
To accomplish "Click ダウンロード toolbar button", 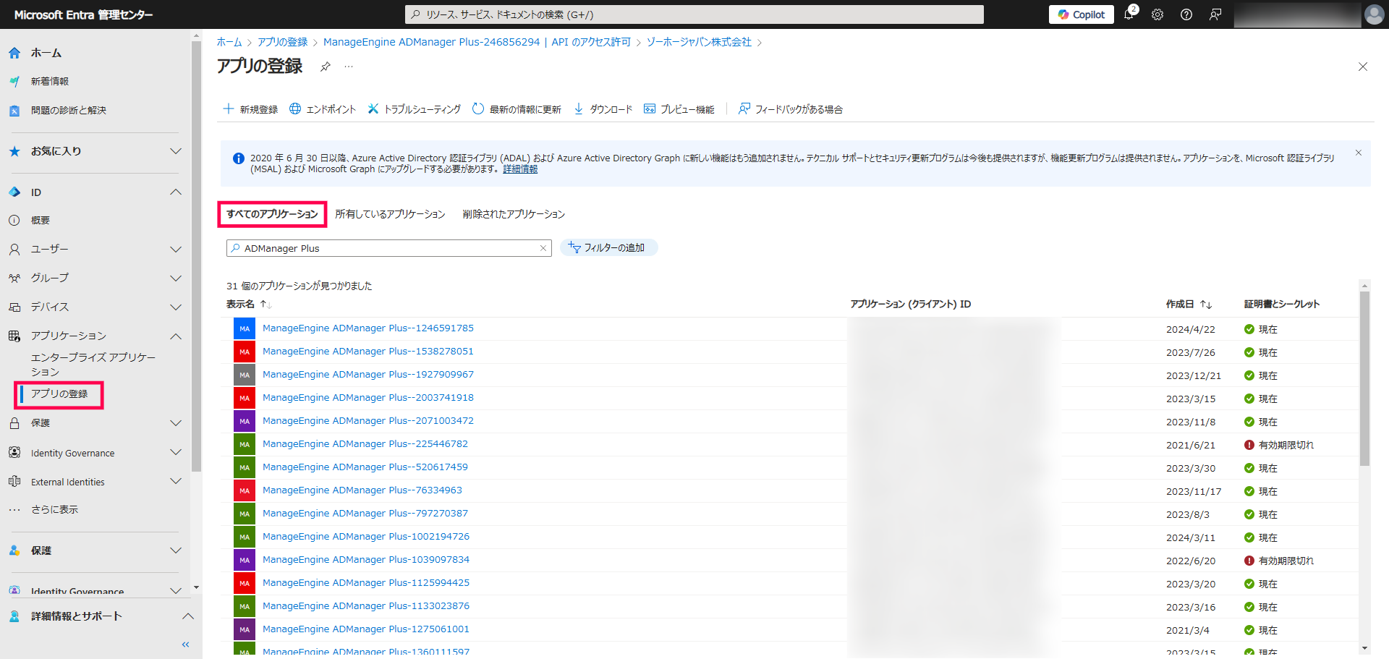I will tap(603, 109).
